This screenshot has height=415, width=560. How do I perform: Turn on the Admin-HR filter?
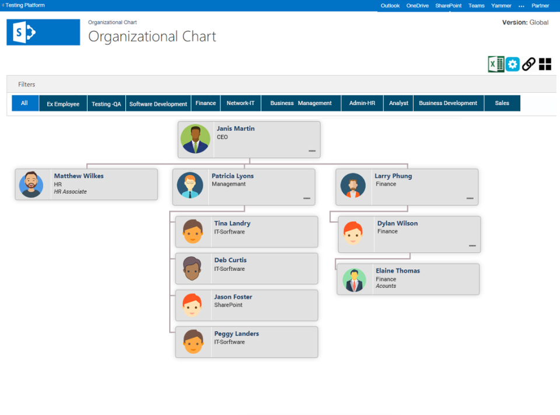362,103
